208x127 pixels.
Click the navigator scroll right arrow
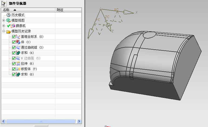79,121
